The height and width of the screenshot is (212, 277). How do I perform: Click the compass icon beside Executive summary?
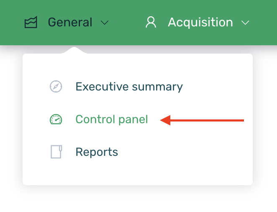point(56,87)
